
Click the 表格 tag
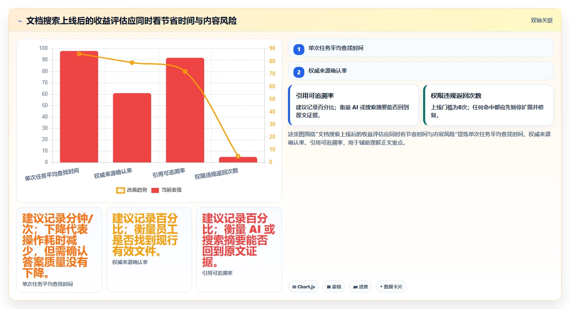[334, 287]
